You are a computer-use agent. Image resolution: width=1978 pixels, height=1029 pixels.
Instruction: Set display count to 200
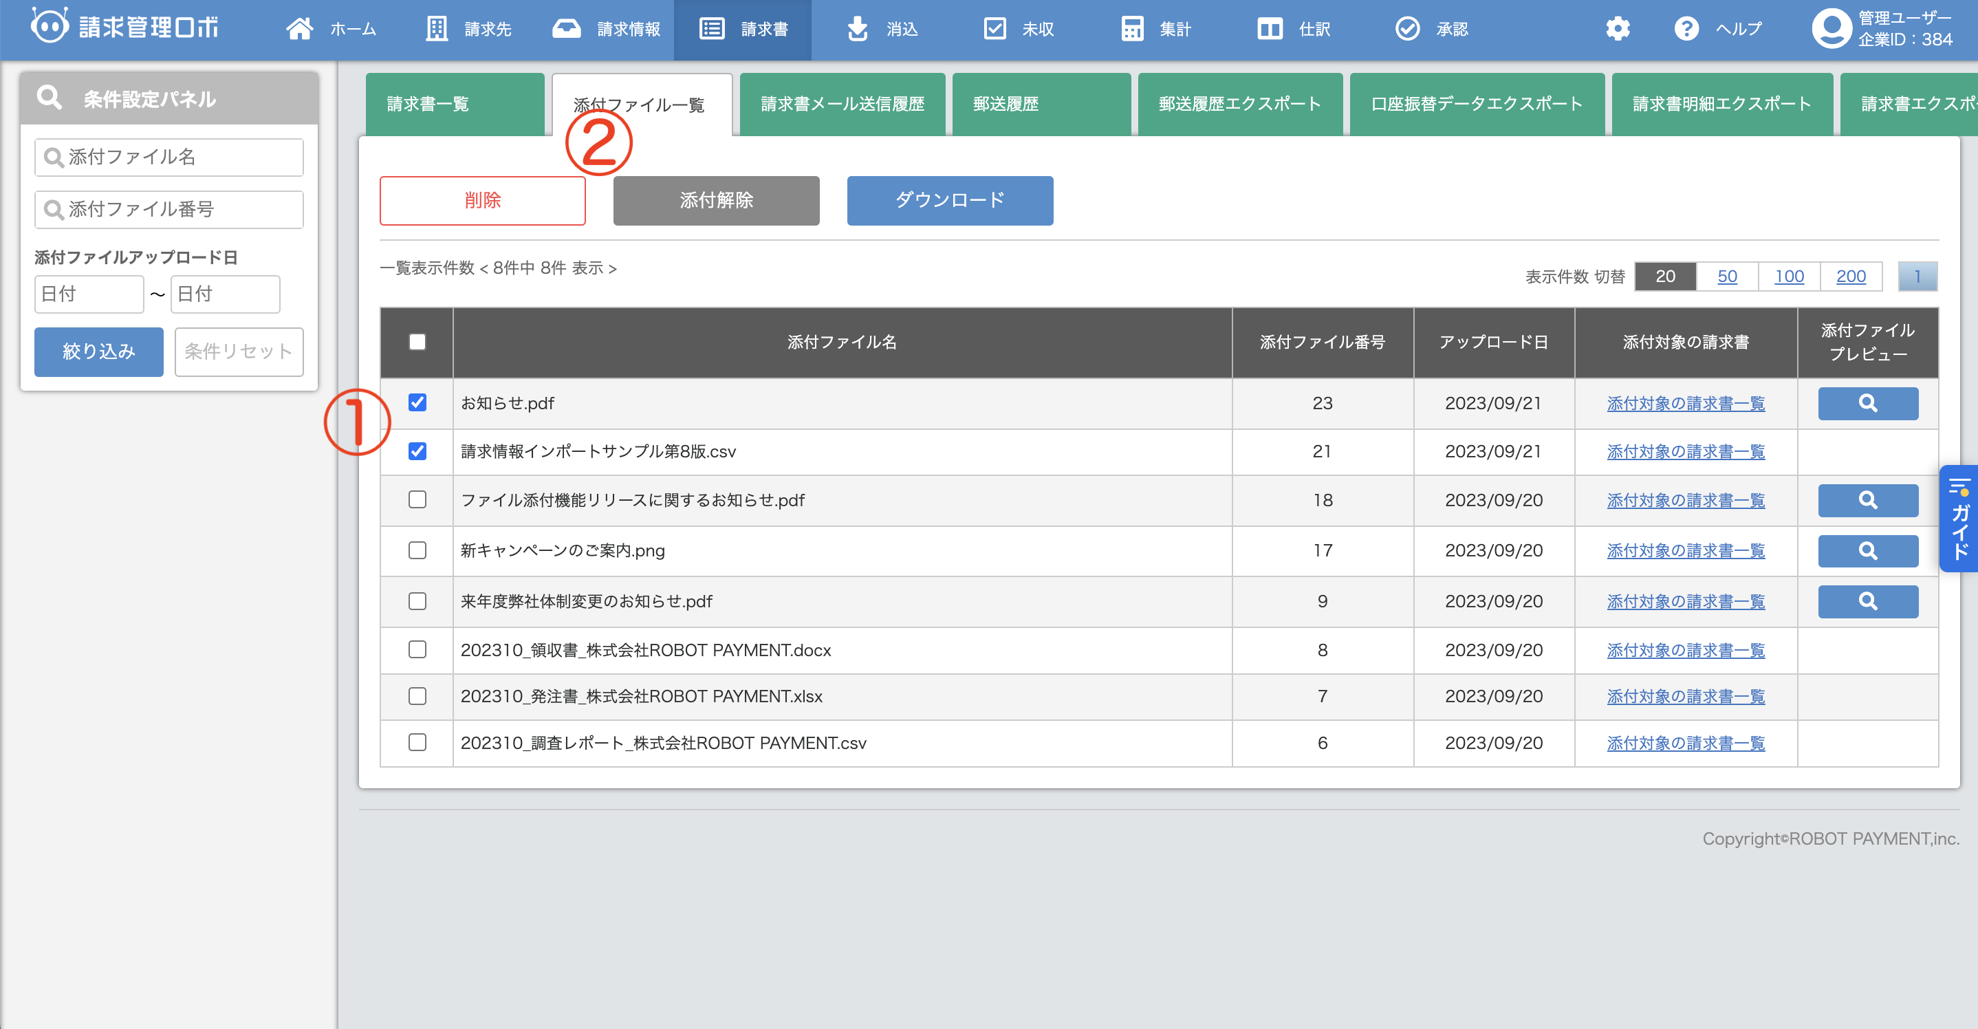click(x=1851, y=277)
